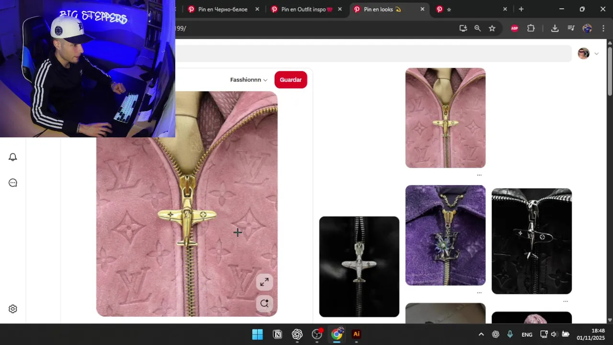
Task: Expand the pin image to fullscreen
Action: coord(264,283)
